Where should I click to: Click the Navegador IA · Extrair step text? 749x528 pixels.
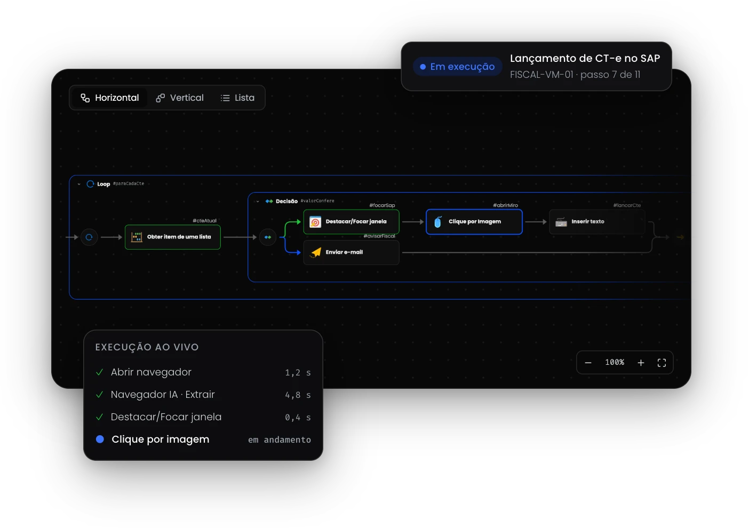[x=163, y=395]
